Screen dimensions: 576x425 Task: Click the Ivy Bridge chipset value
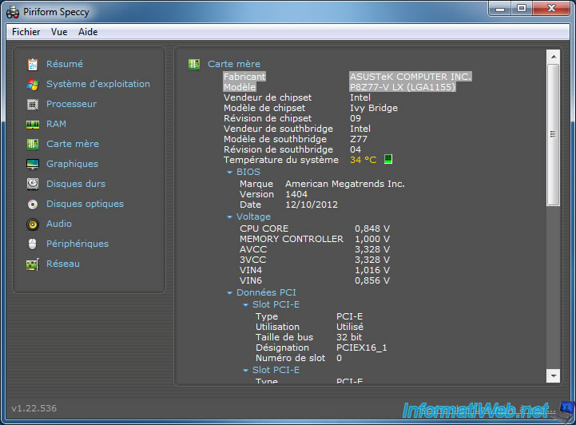374,108
